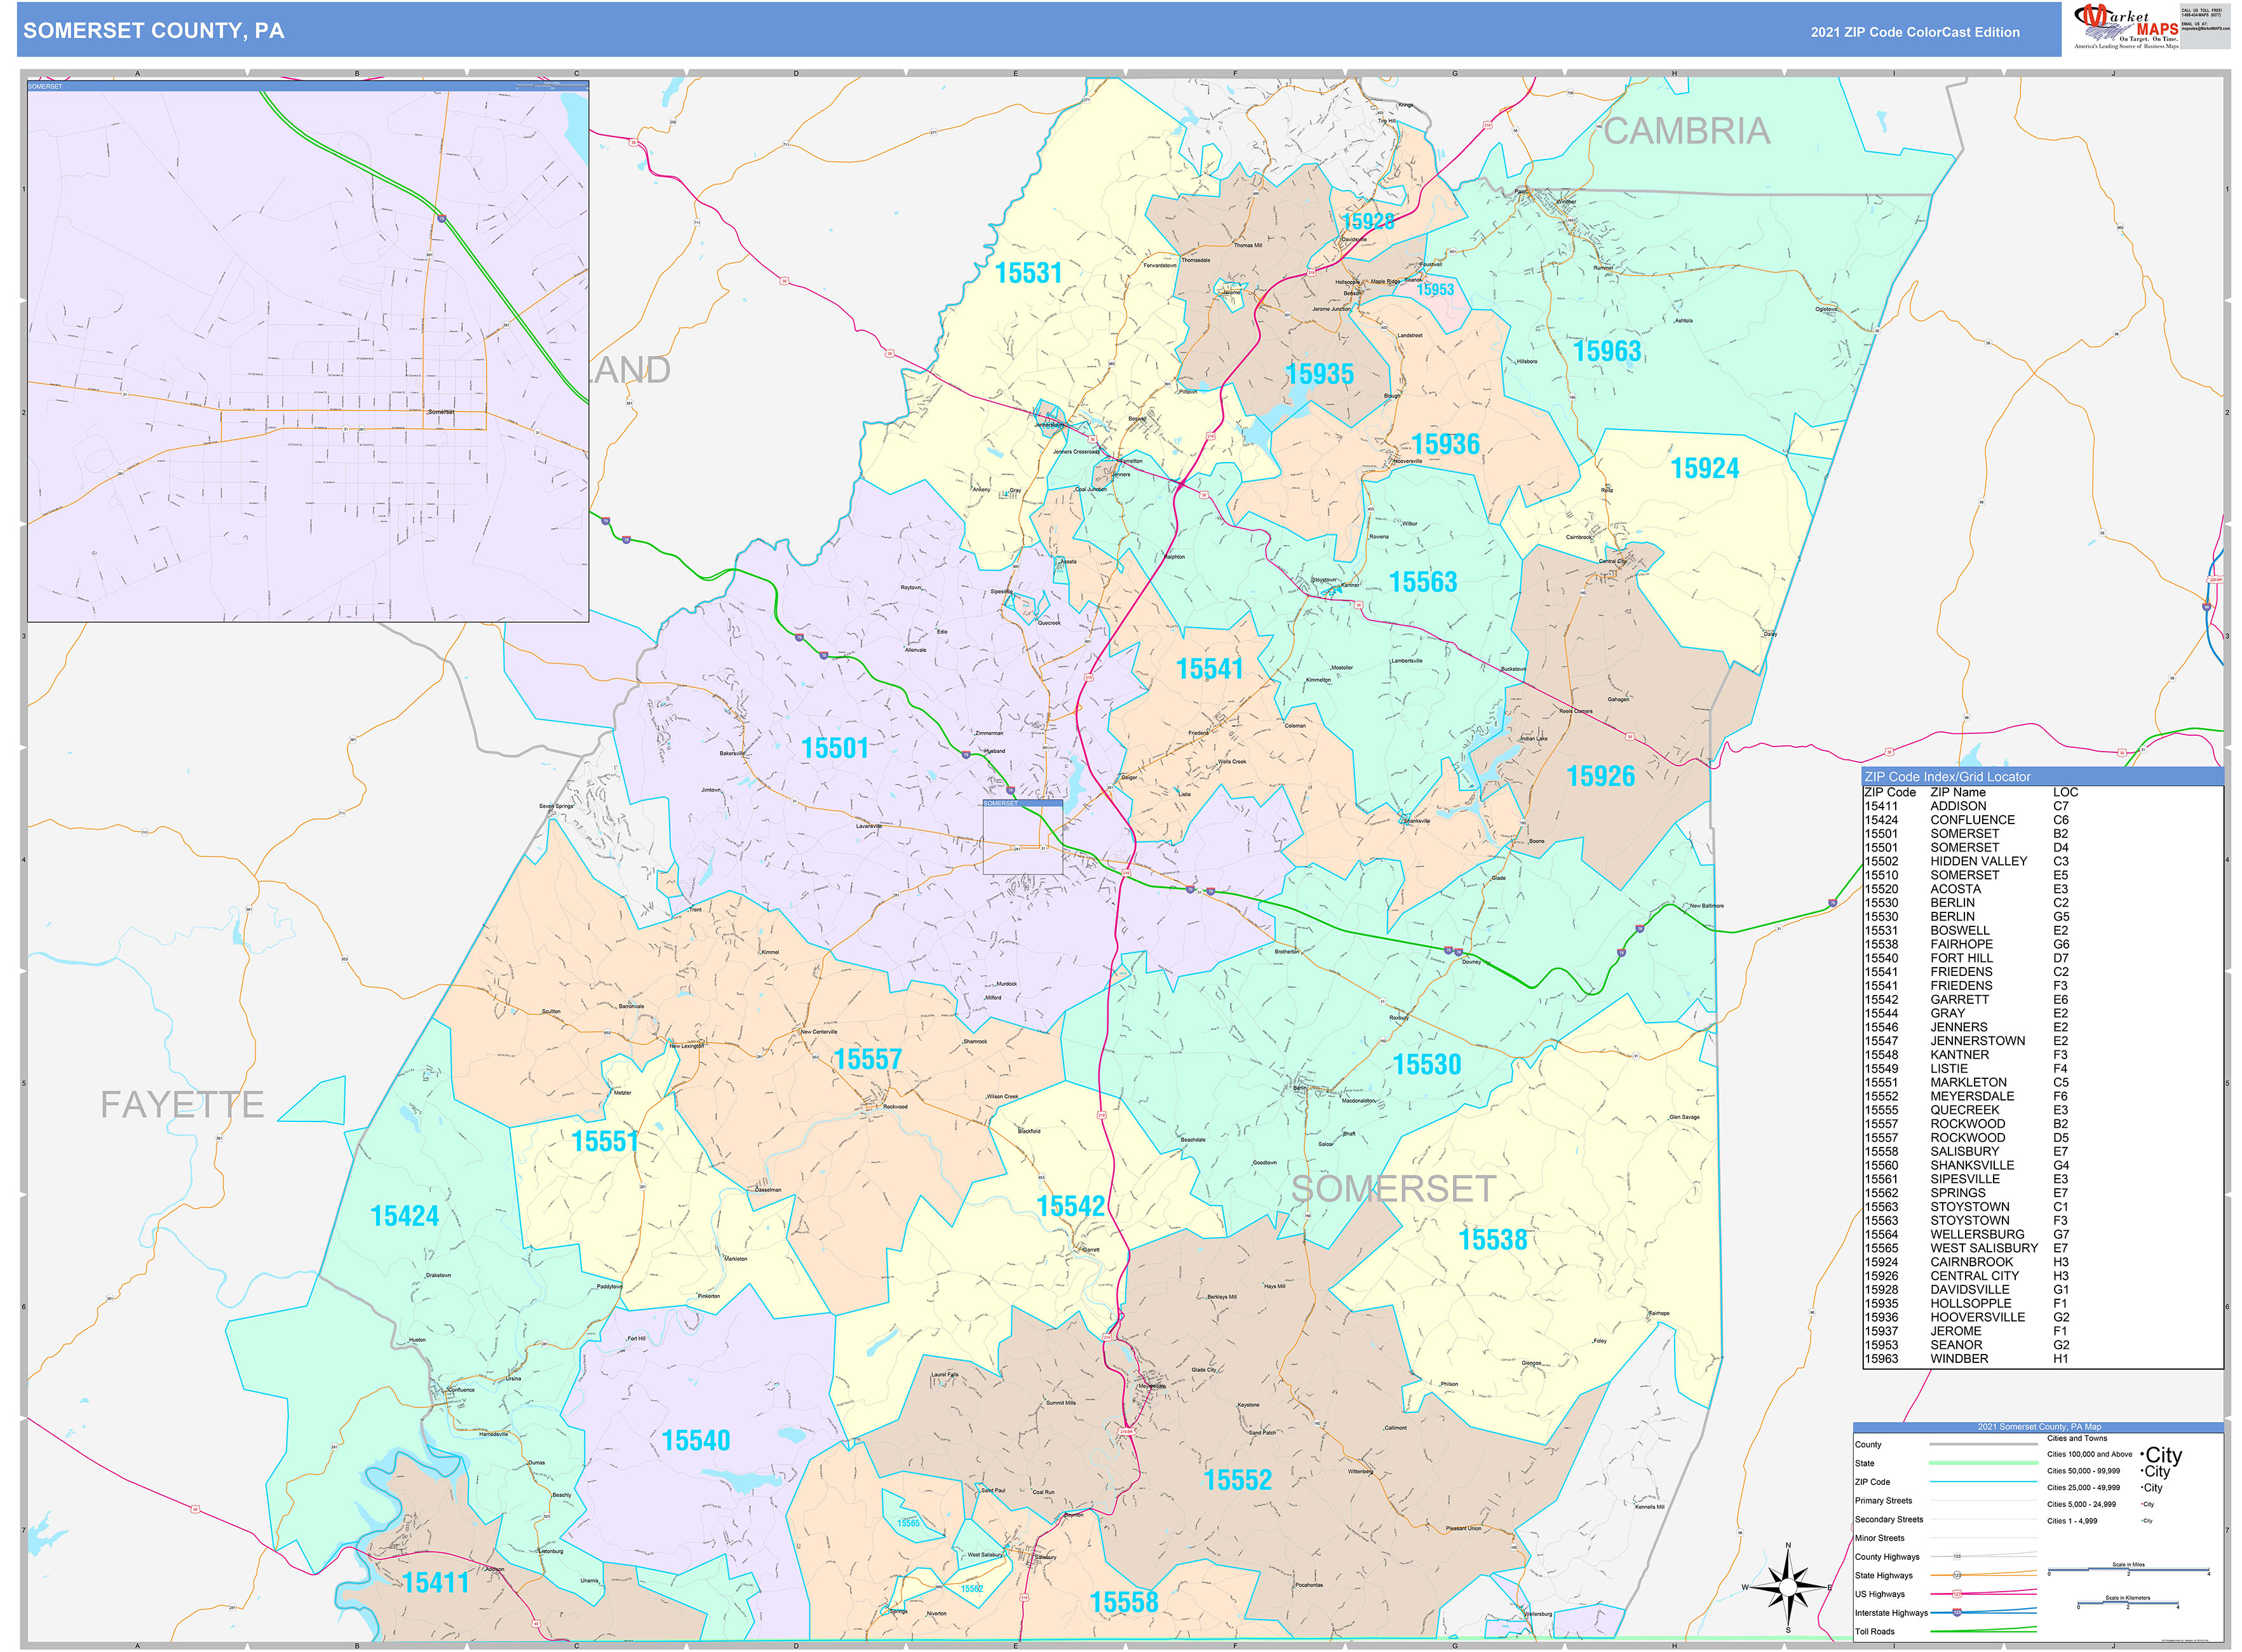The height and width of the screenshot is (1652, 2242).
Task: Select ZIP label 15540 on the map
Action: coord(695,1440)
